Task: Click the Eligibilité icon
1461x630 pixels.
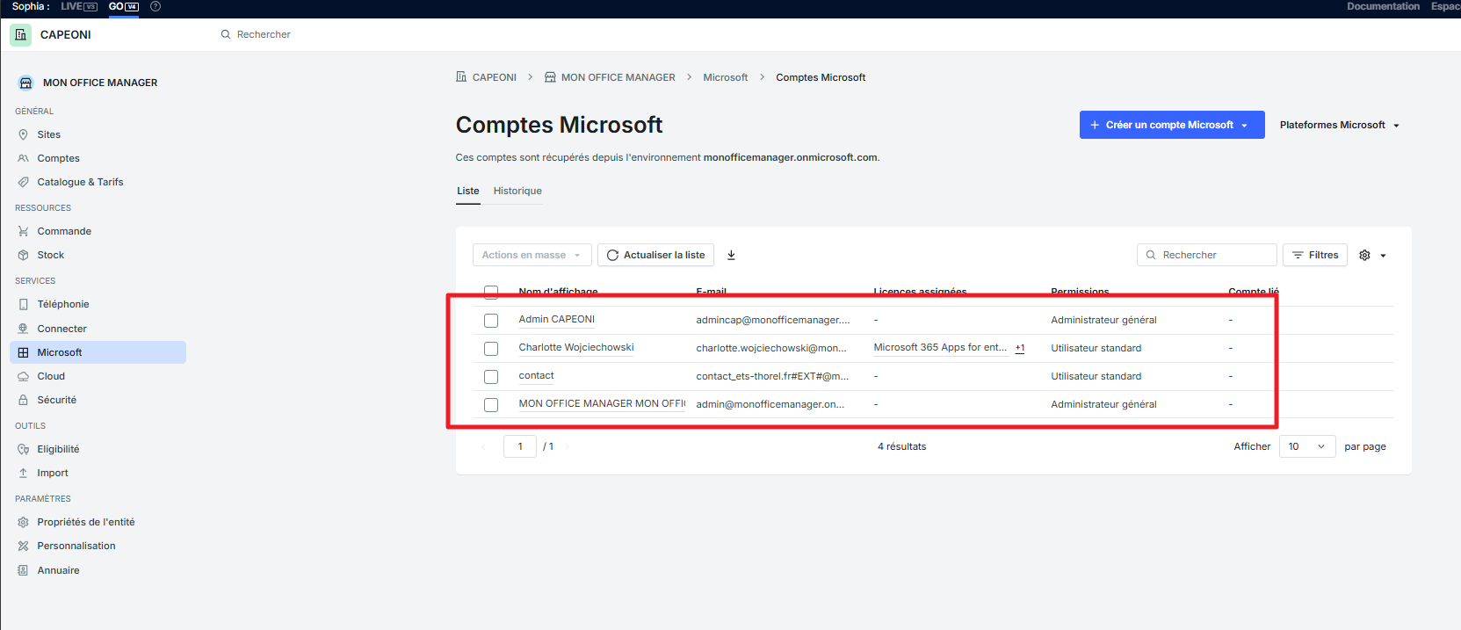Action: pyautogui.click(x=24, y=449)
